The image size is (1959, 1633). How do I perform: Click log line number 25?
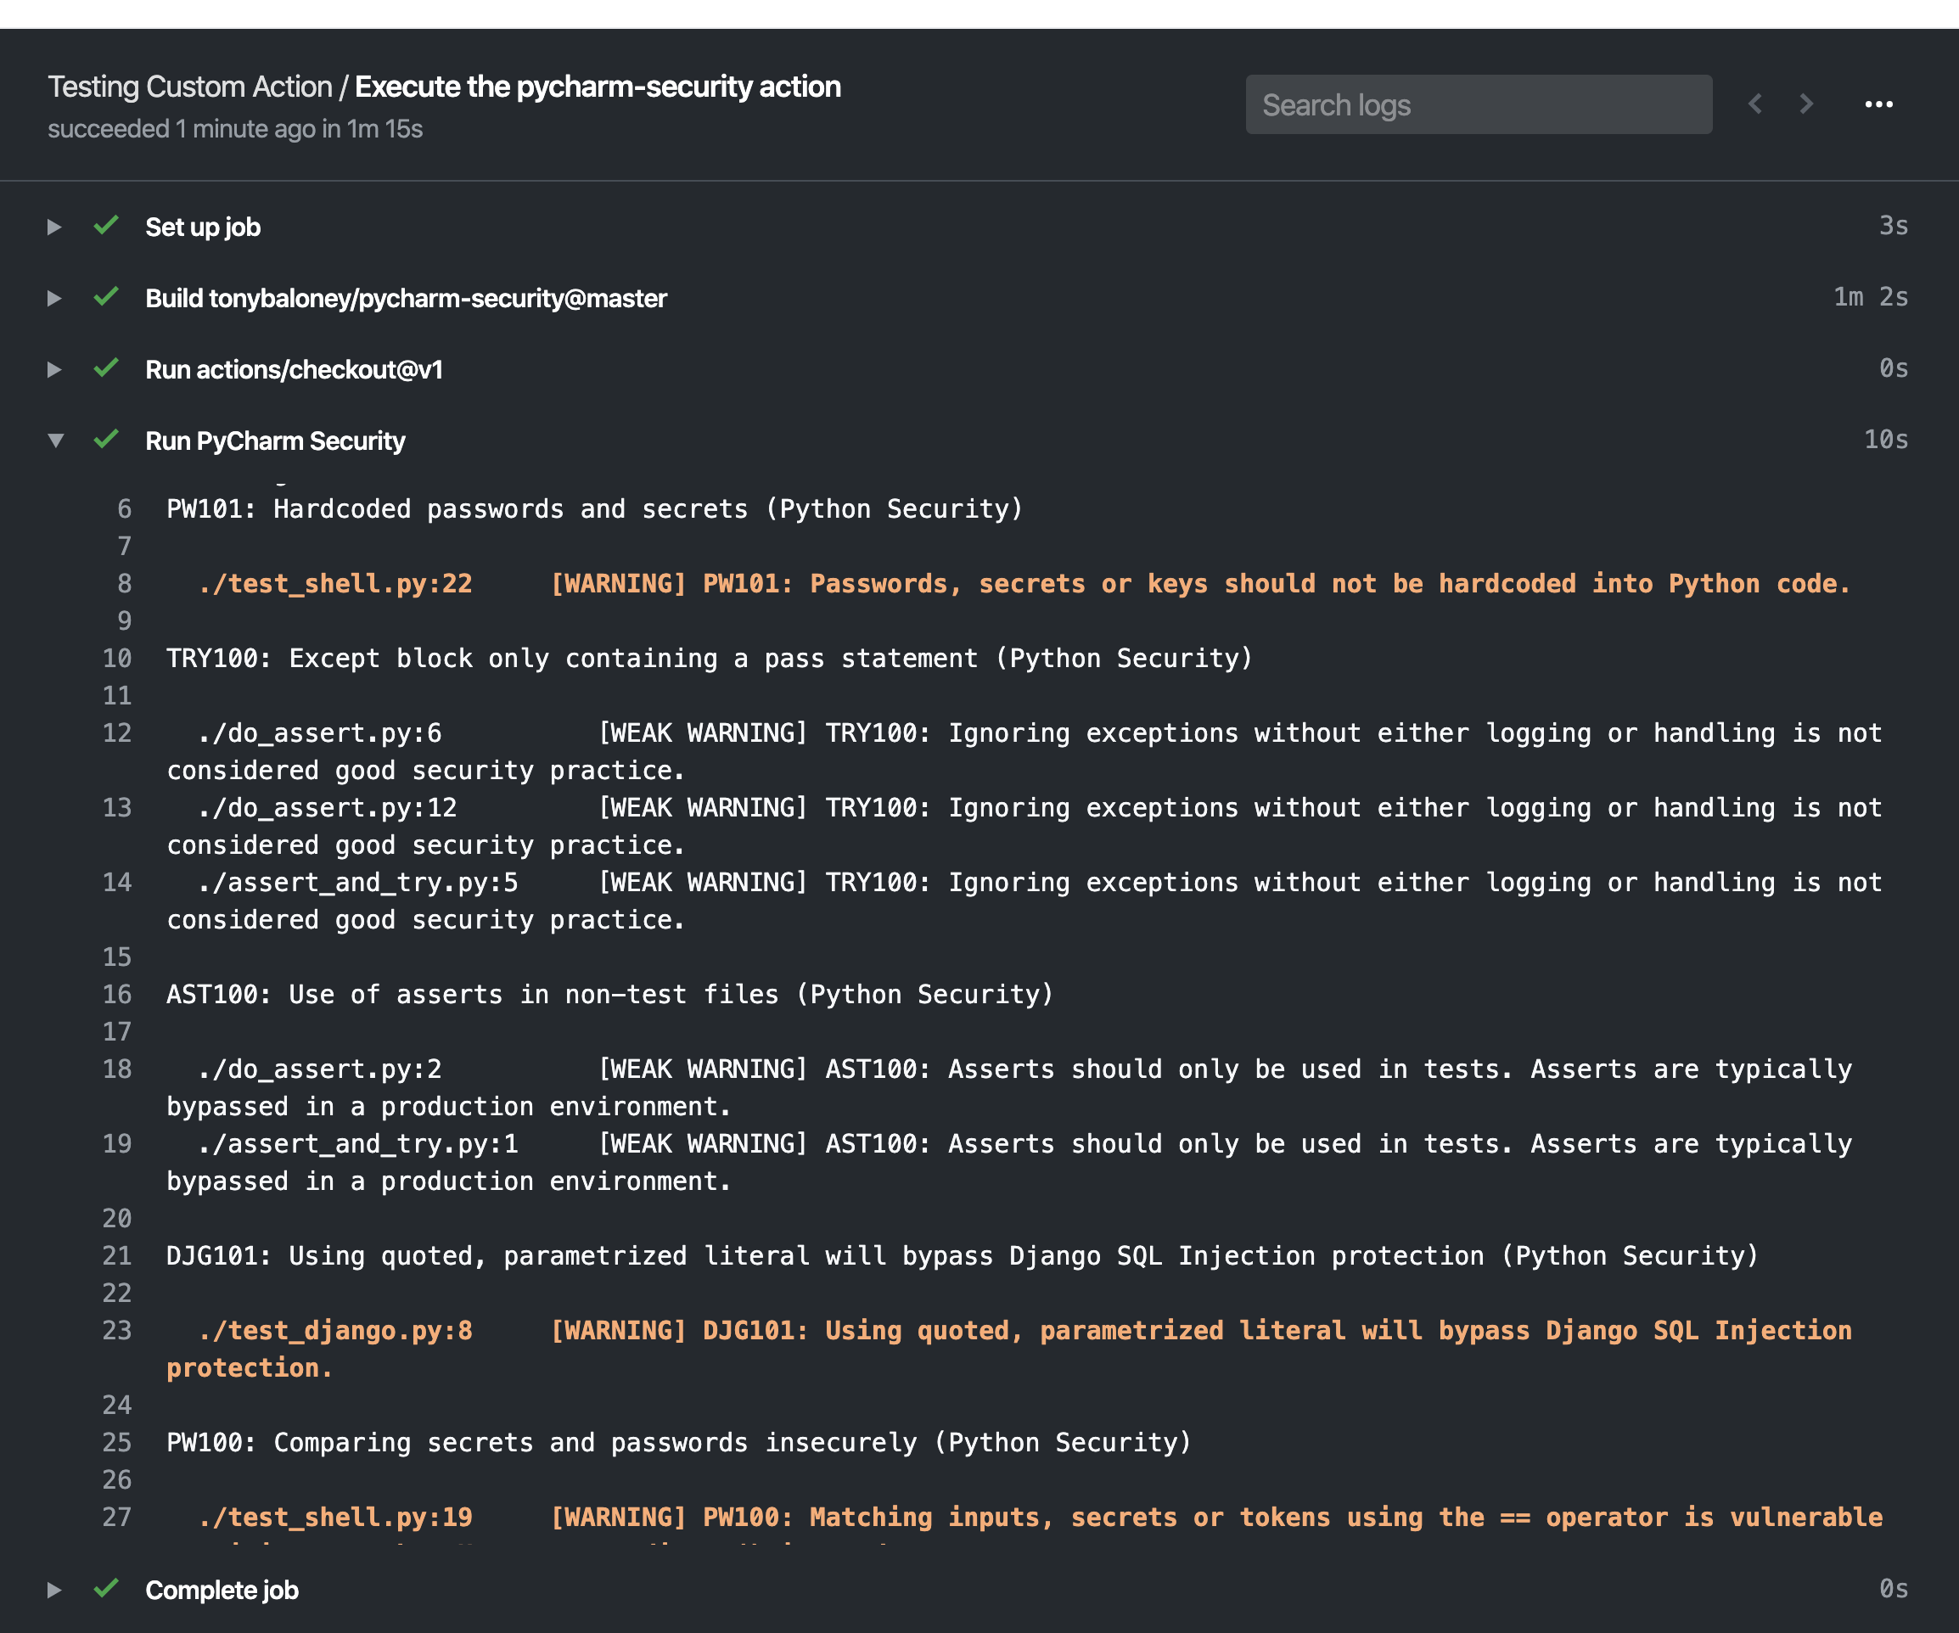click(x=116, y=1442)
